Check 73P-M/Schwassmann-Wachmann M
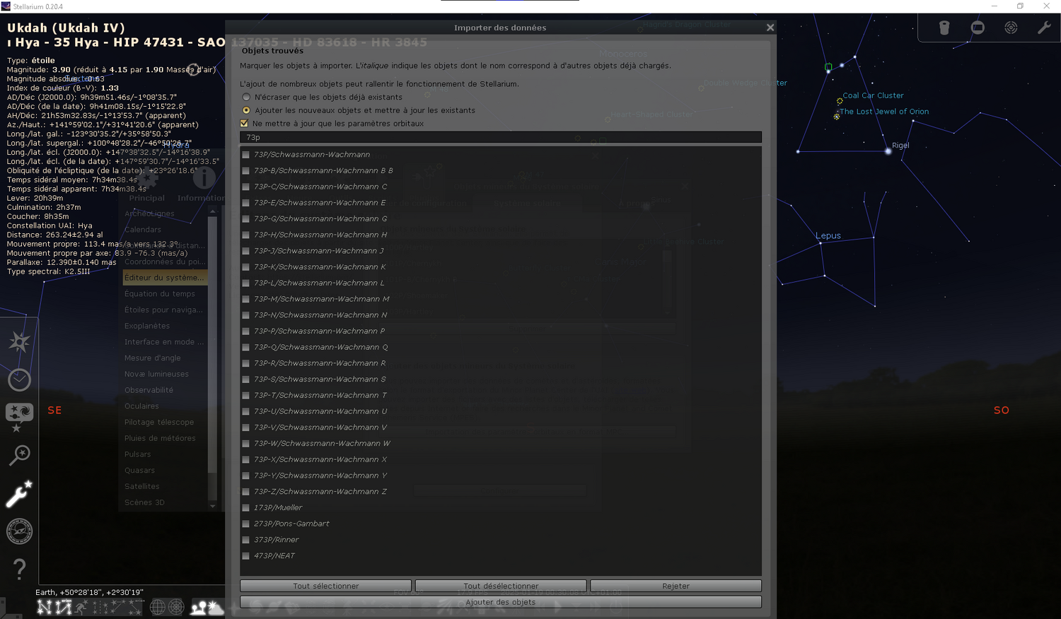Screen dimensions: 1061x619 [246, 299]
